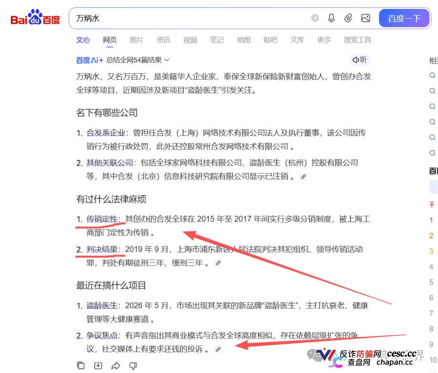Expand the 更多 menu
Viewport: 438px width, 373px height.
[x=324, y=40]
